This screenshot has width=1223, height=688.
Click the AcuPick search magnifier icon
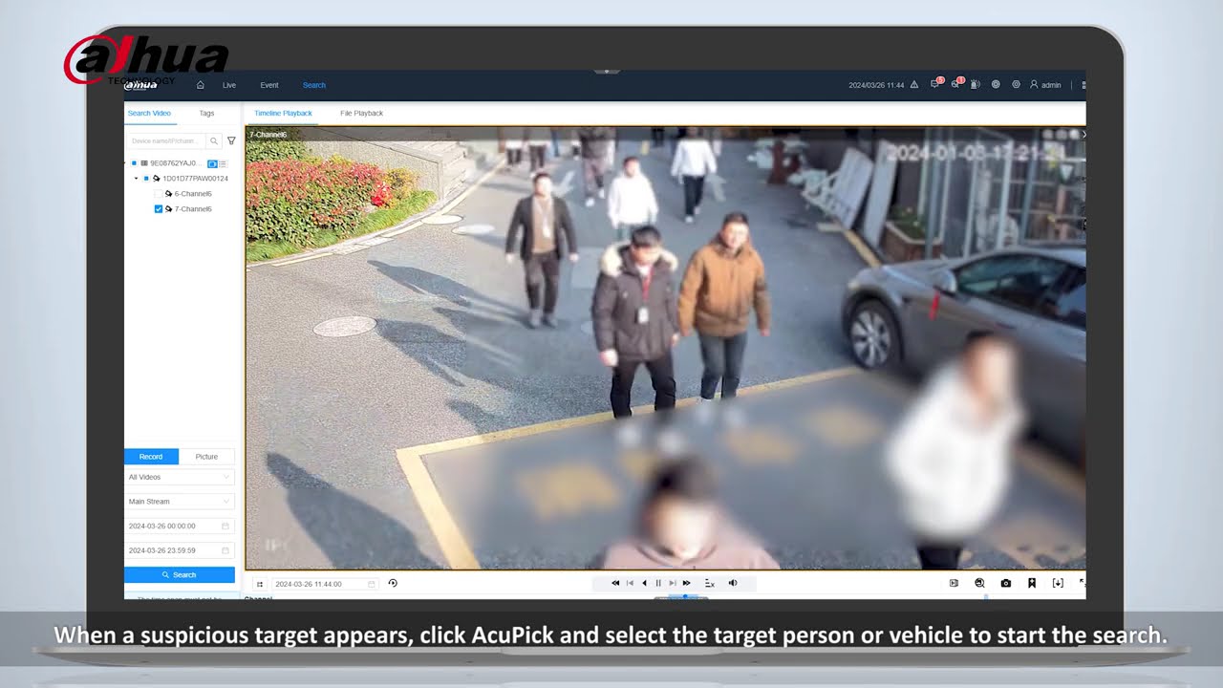click(x=979, y=583)
